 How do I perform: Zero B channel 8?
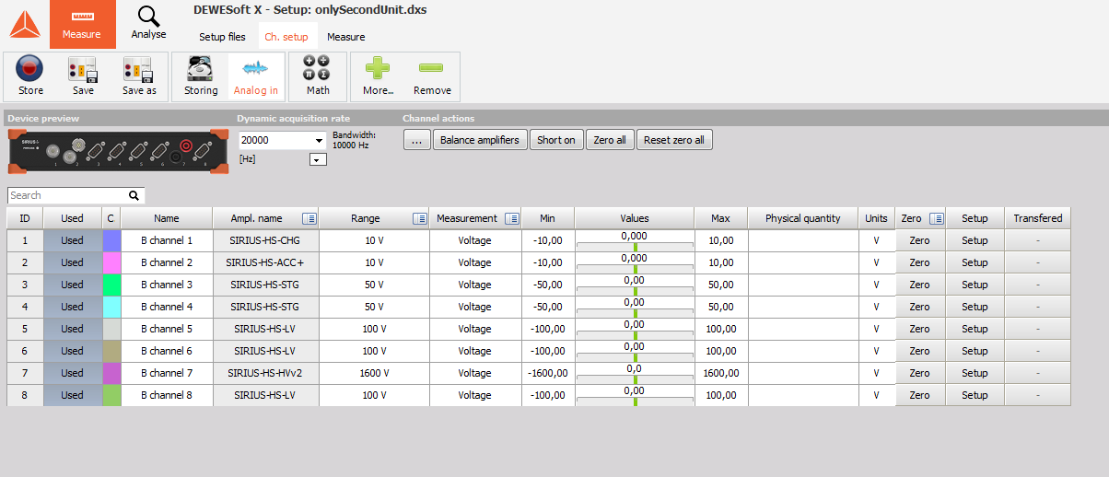coord(919,395)
